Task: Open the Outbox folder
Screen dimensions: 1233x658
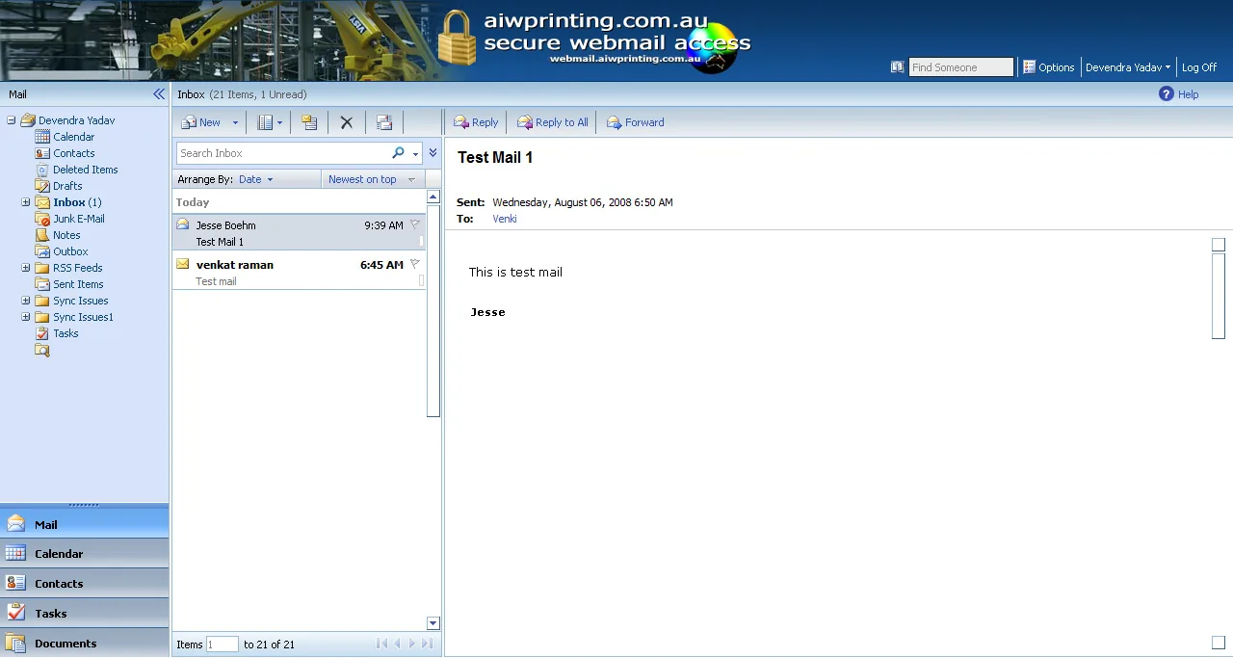Action: [x=70, y=251]
